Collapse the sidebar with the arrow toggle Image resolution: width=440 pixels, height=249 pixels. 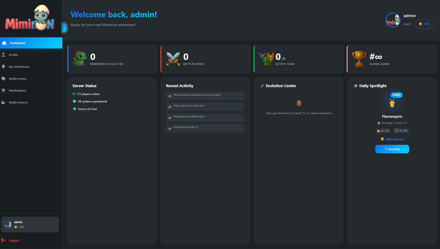pyautogui.click(x=64, y=28)
